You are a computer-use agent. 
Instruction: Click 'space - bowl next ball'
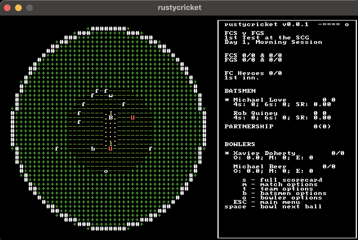pos(274,207)
